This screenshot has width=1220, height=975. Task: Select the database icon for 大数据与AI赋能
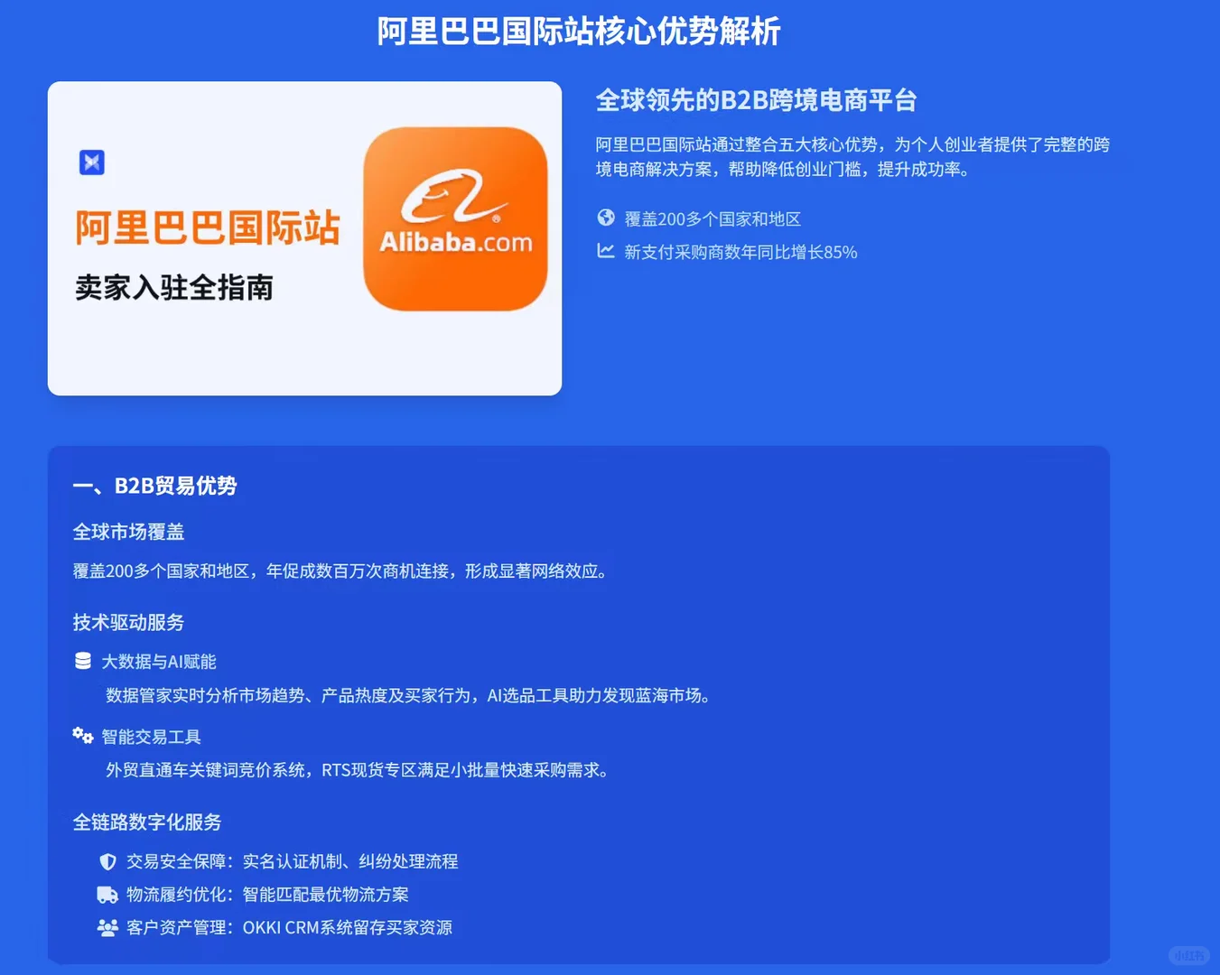pos(82,660)
